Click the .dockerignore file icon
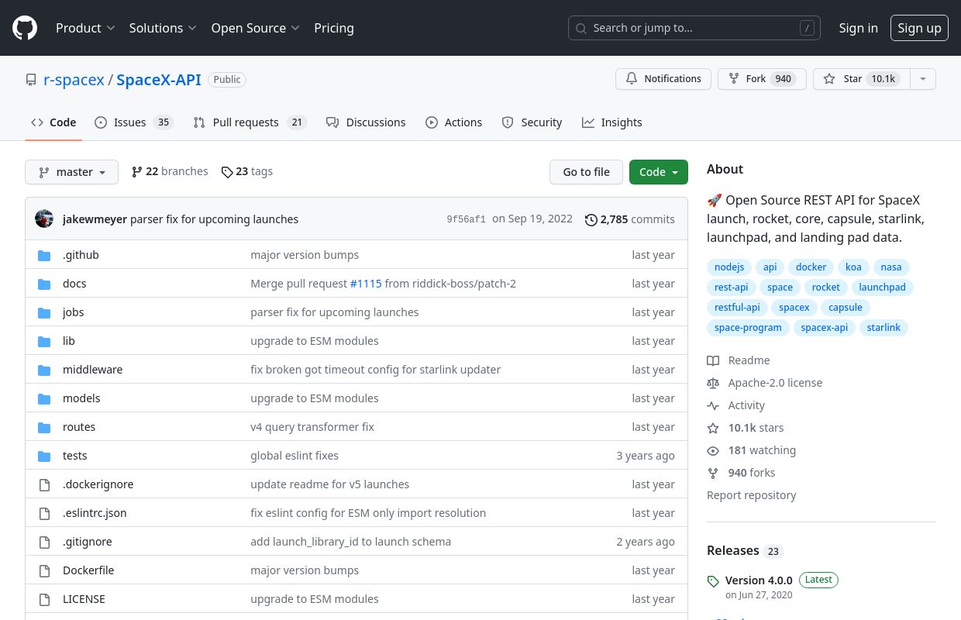This screenshot has height=620, width=961. point(45,484)
